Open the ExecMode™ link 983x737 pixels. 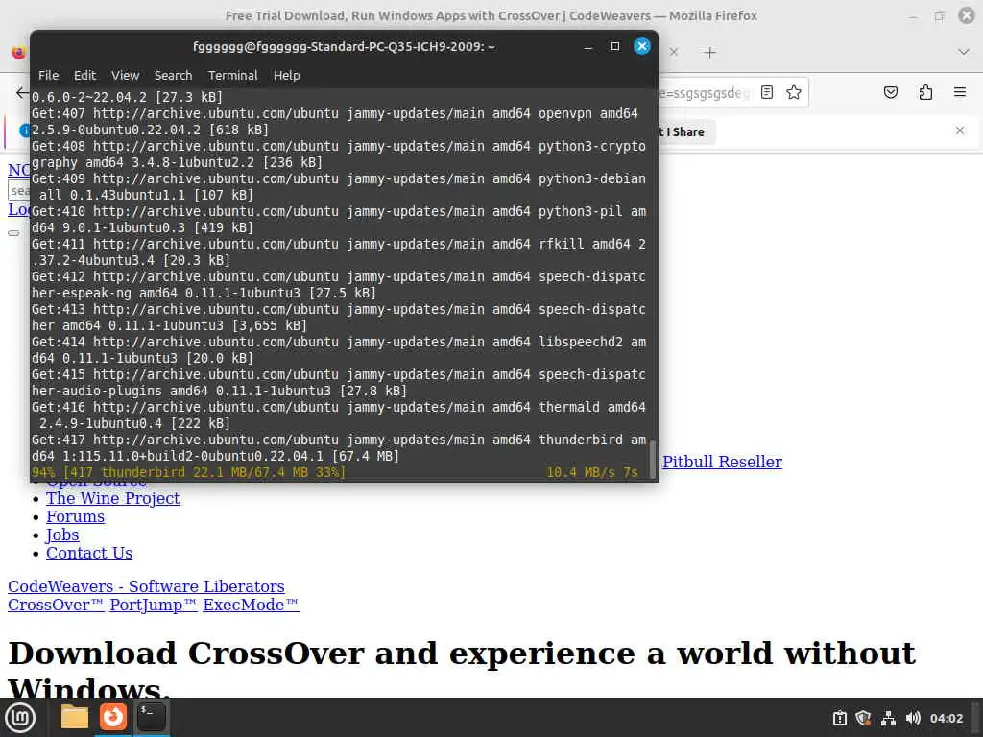coord(251,605)
